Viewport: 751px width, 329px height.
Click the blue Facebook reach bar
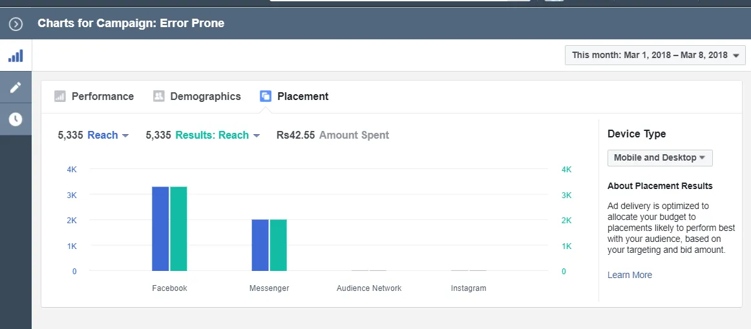(160, 228)
